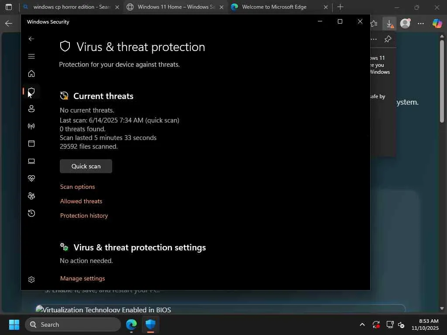Open Firewall & network protection icon
Screen dimensions: 447x335
31,126
